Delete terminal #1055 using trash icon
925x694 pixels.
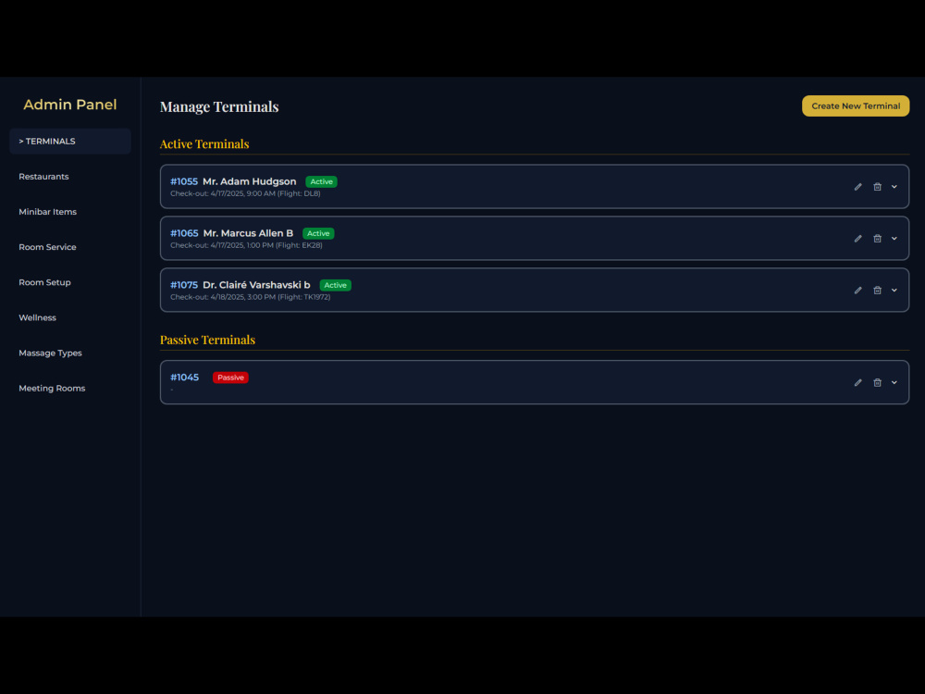(877, 187)
